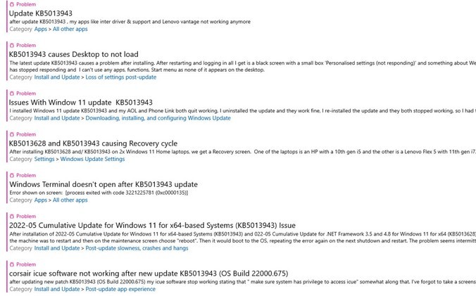The image size is (476, 296).
Task: Click the "Settings" category of the Recovery cycle post
Action: pos(45,159)
